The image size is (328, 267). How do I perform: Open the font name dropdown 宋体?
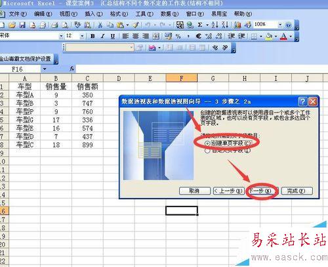tap(61, 36)
